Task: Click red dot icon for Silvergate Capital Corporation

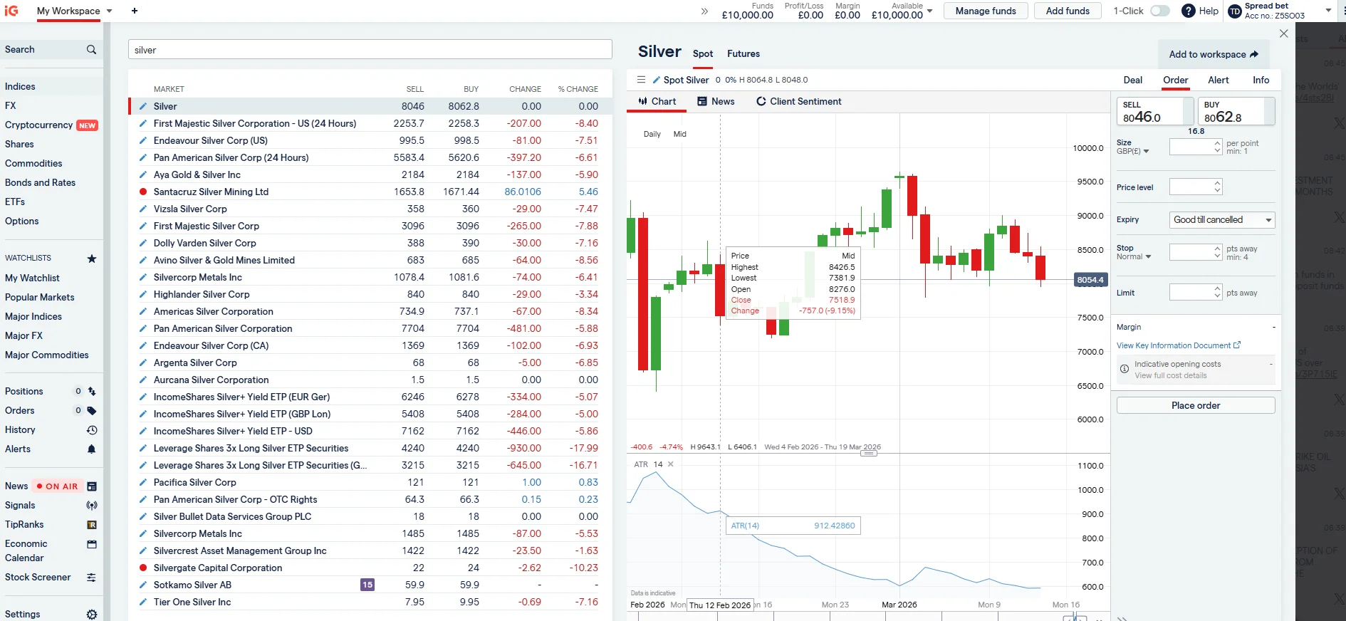Action: 143,568
